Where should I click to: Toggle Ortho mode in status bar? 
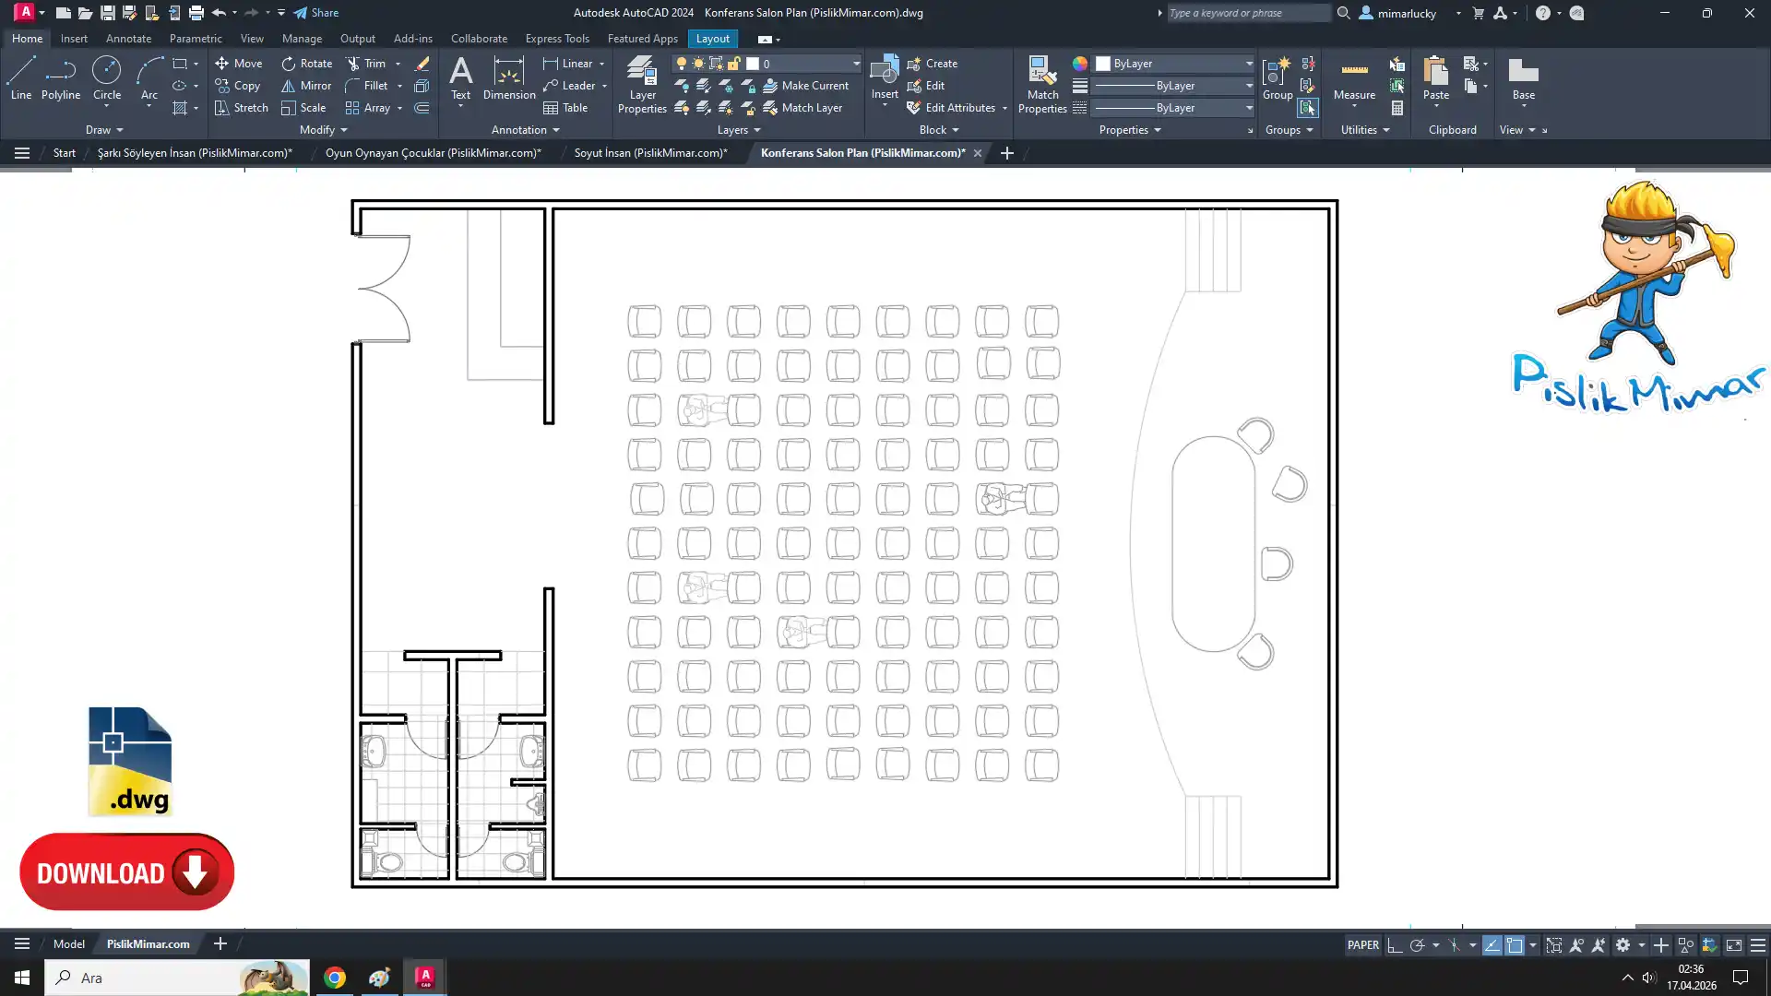coord(1395,945)
